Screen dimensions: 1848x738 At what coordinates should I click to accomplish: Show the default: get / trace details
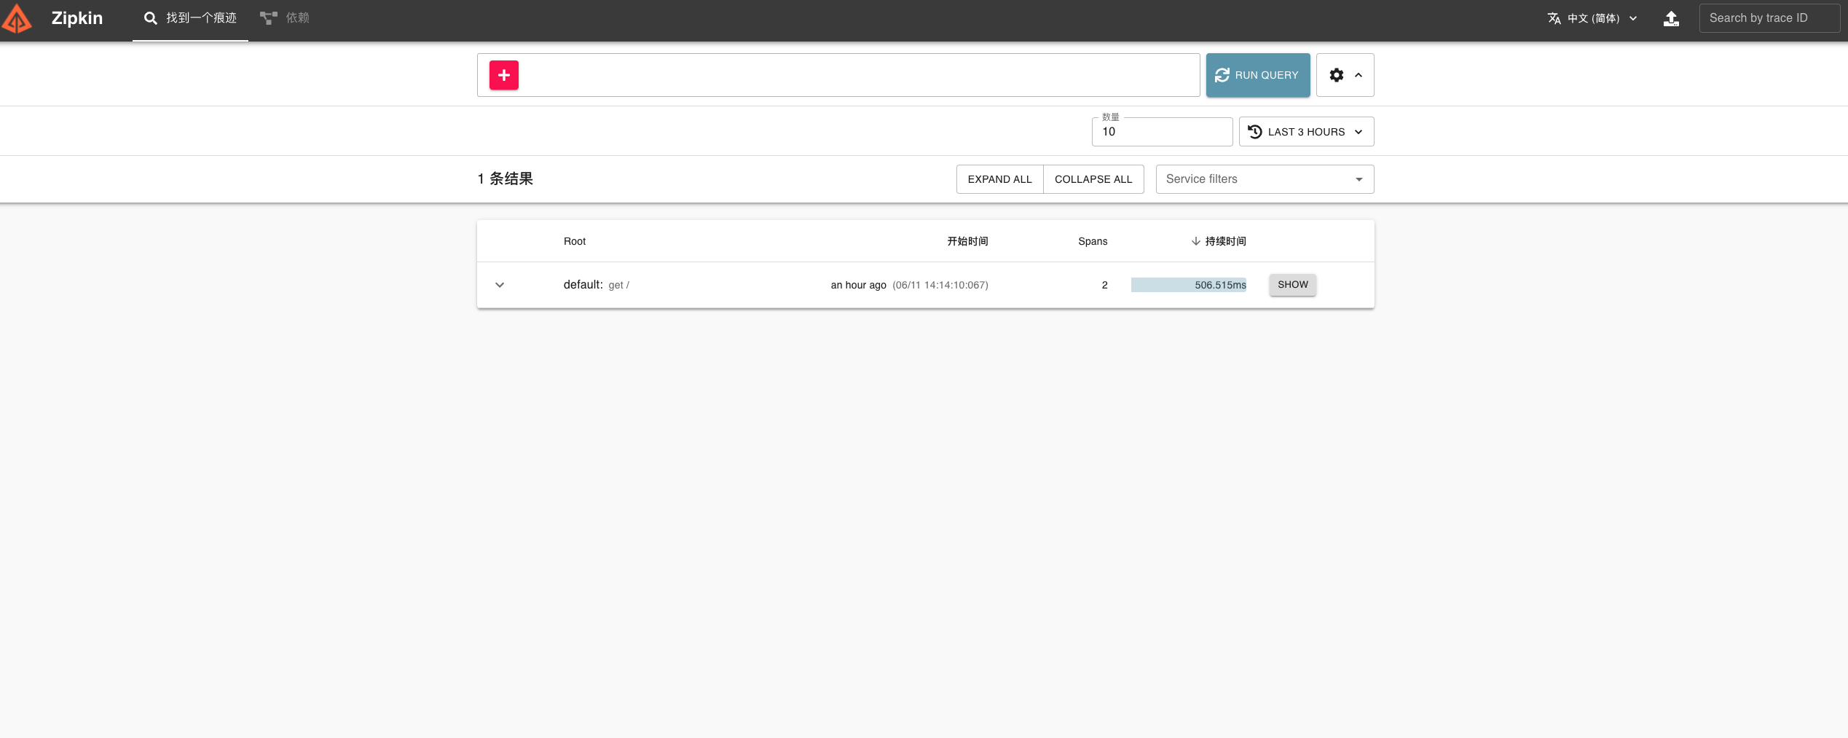pos(1293,285)
